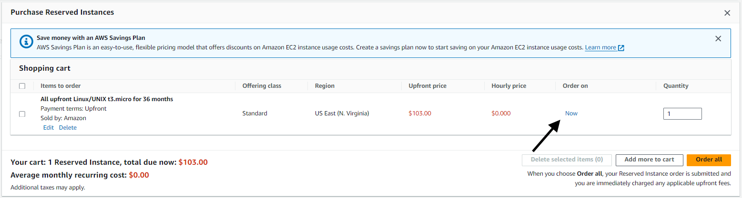Check the t3.micro cart item checkbox

point(22,114)
